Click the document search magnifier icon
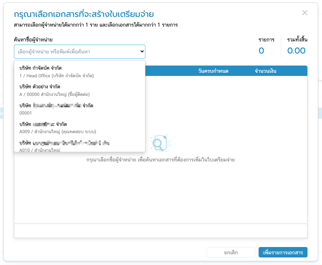 pos(159,142)
